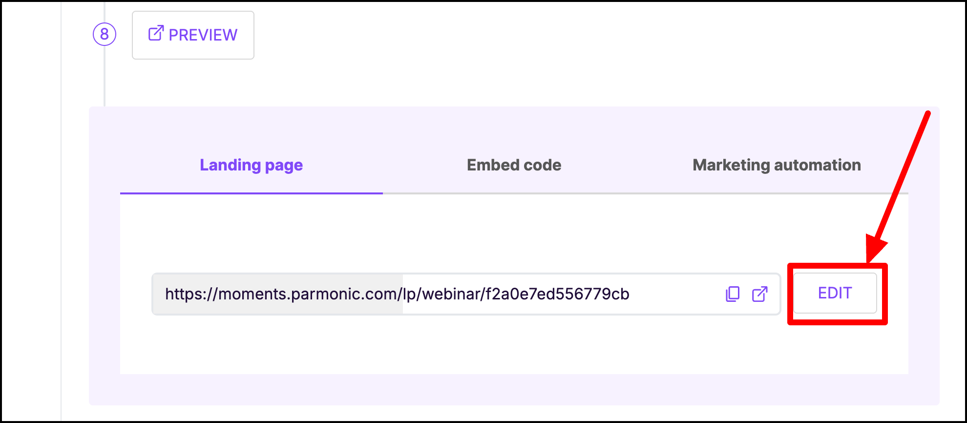Copy the landing page URL to clipboard
The height and width of the screenshot is (423, 967).
point(733,294)
